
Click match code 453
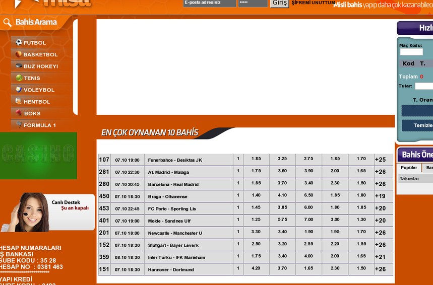click(104, 208)
